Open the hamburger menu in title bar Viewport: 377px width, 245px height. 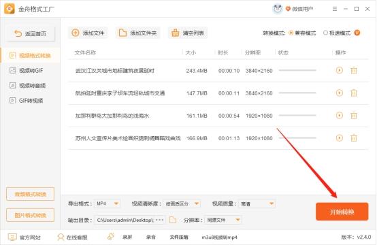[335, 9]
